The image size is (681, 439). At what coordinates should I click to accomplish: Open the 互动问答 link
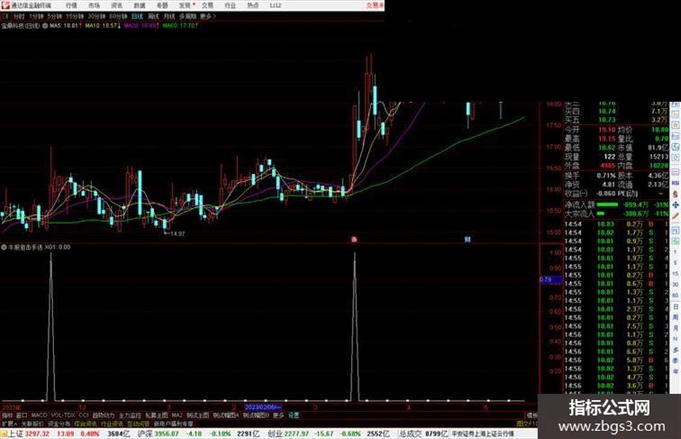coord(138,423)
